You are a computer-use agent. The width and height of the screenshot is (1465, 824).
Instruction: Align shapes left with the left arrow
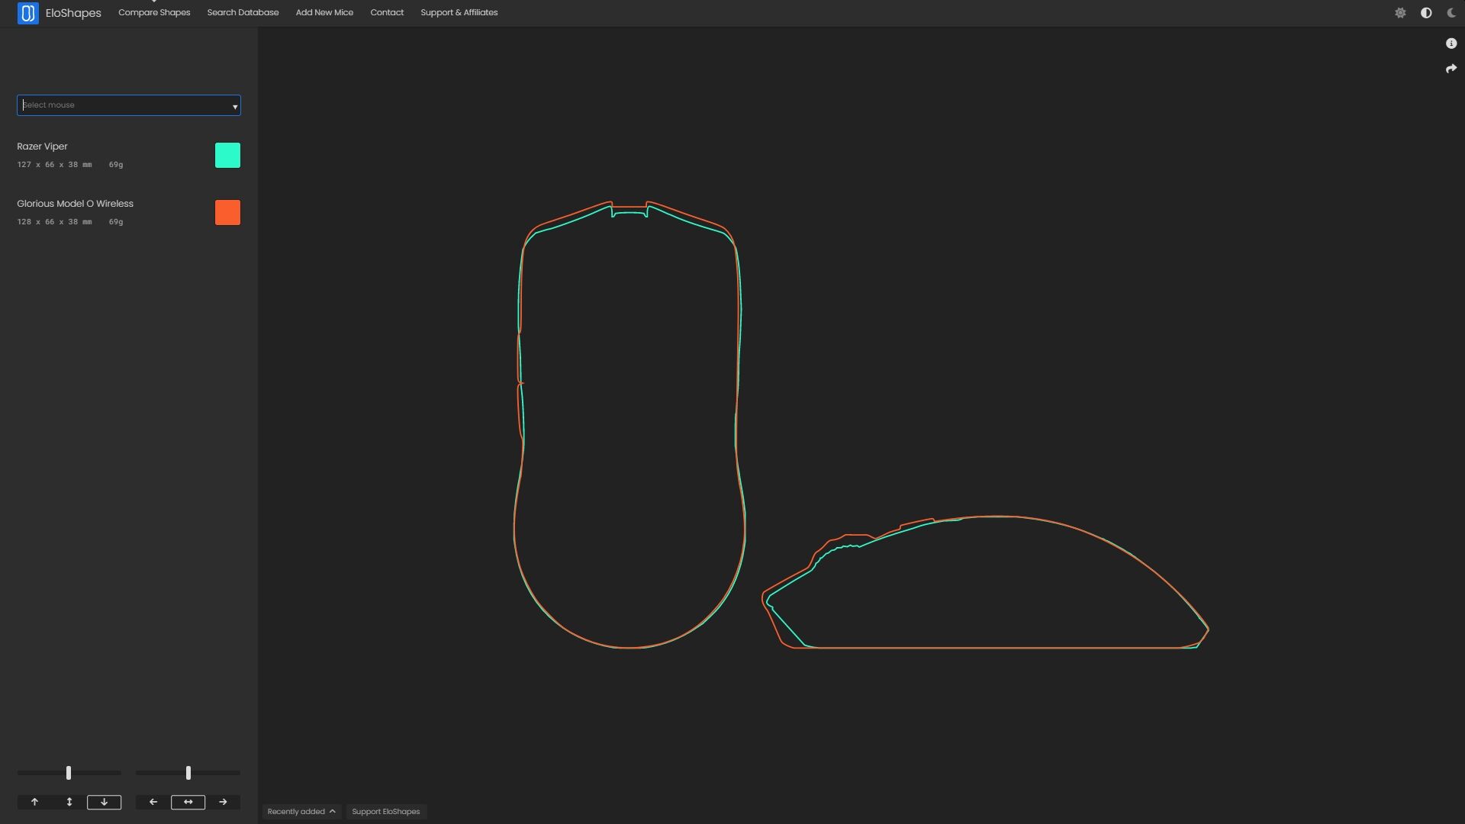click(153, 802)
